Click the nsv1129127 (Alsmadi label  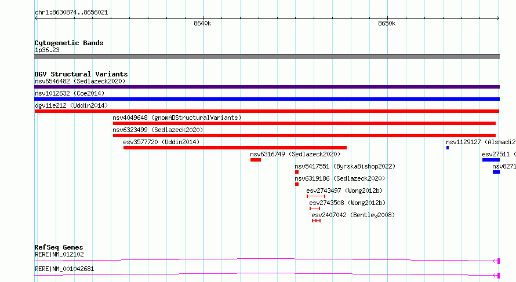(481, 142)
